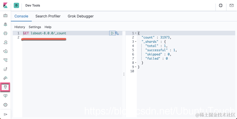Open Stack Monitoring heartbeat icon
237x119 pixels.
5,96
